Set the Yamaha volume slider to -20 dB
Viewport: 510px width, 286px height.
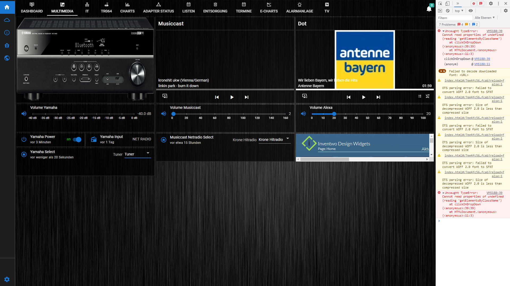[x=83, y=114]
